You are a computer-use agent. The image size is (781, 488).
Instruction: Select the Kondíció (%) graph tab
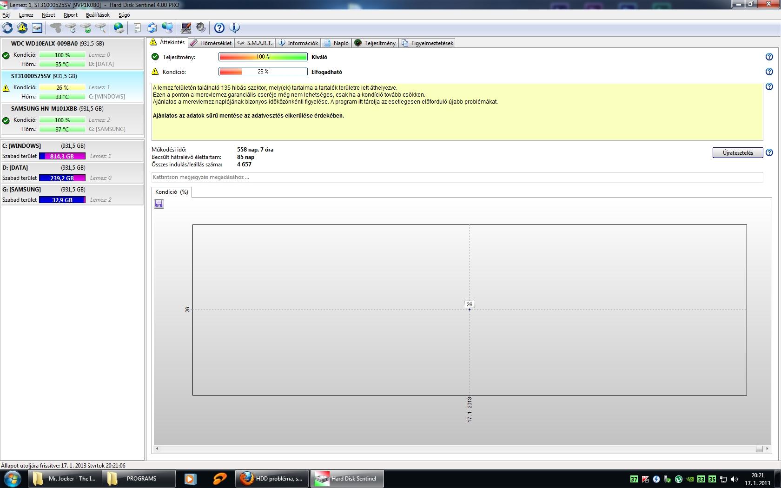(172, 192)
